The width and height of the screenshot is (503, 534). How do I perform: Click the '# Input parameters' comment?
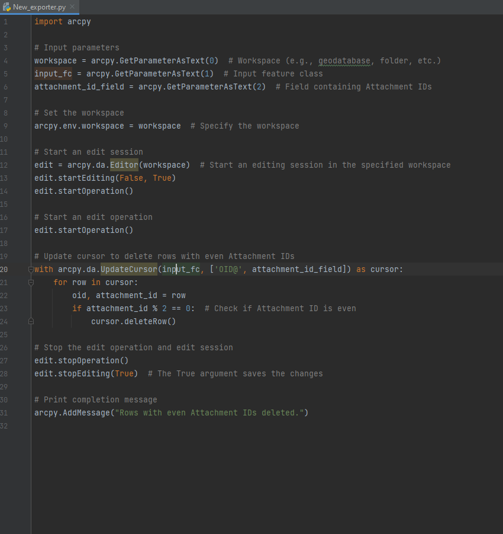point(77,47)
